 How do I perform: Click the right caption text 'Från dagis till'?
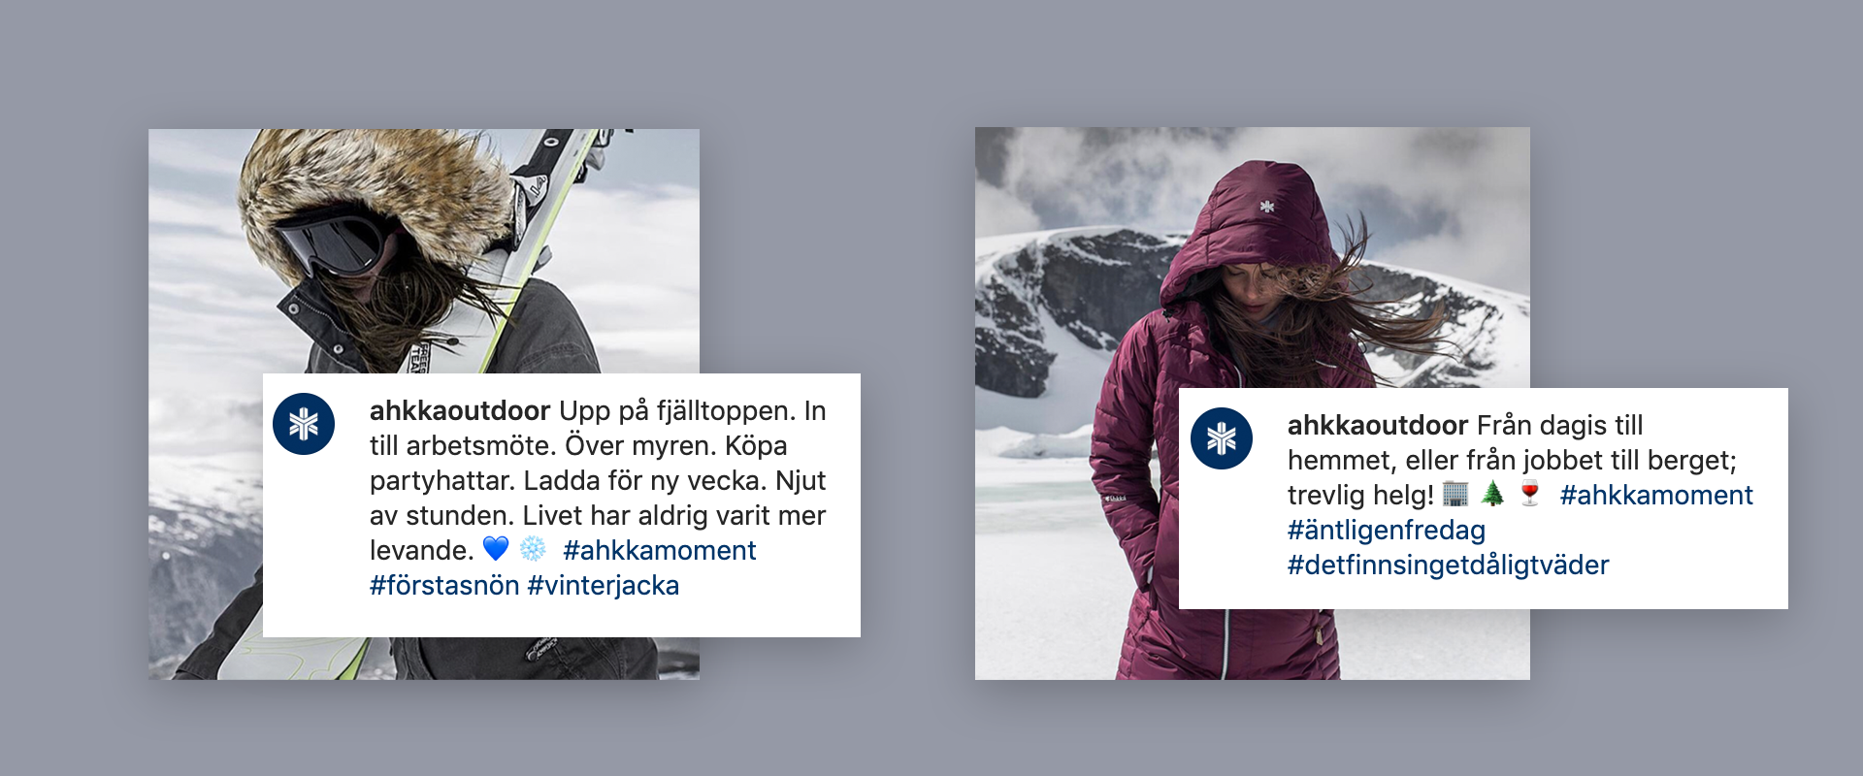point(1560,426)
